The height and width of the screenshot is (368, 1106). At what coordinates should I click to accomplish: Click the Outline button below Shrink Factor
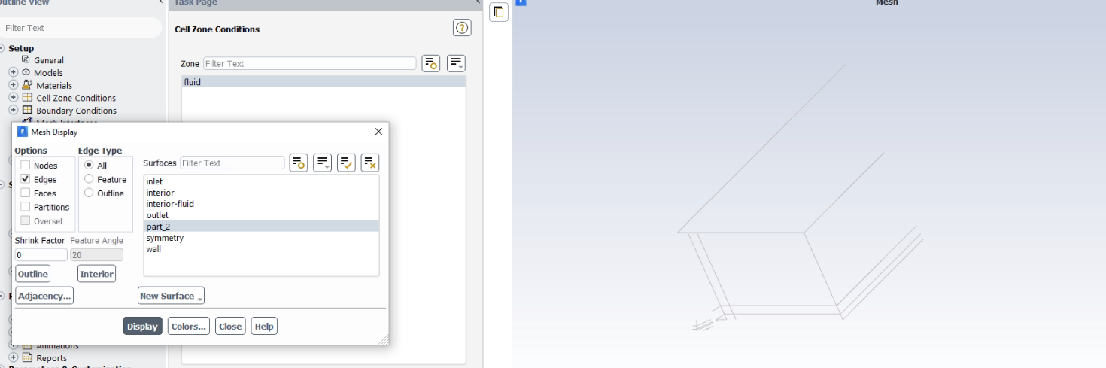[32, 274]
